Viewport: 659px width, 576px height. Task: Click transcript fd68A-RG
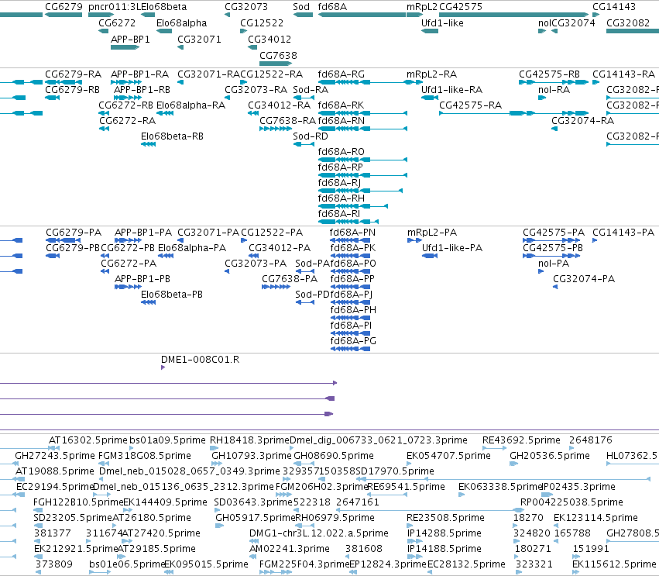(341, 74)
